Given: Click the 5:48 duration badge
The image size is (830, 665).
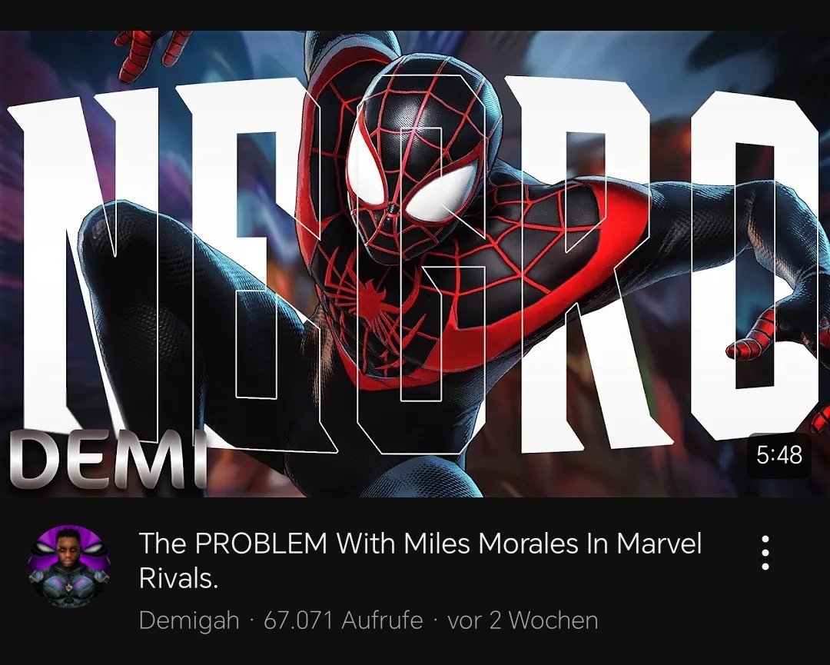Looking at the screenshot, I should pos(779,455).
